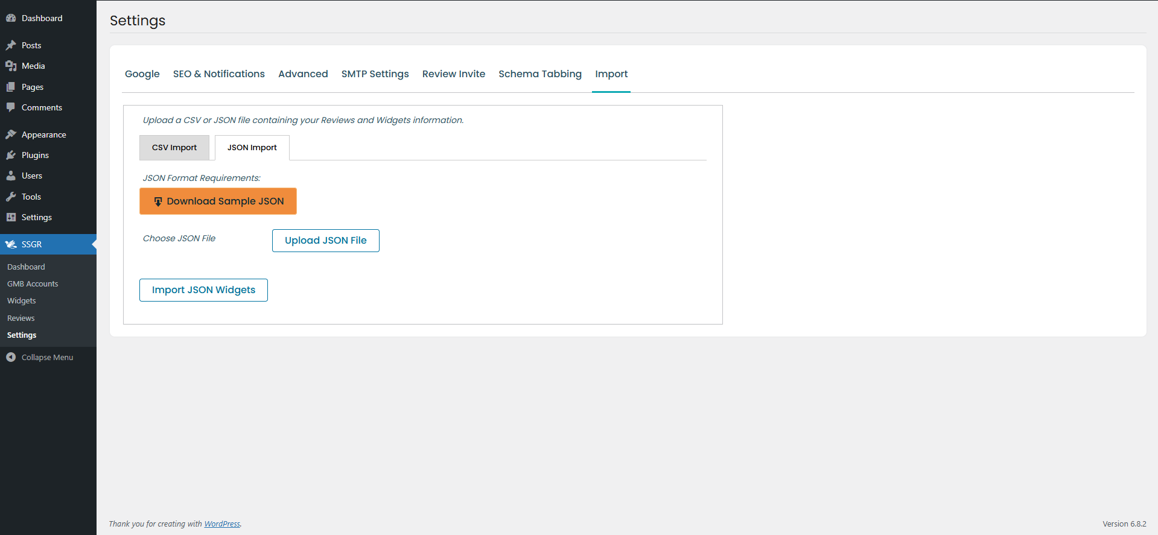Click the Settings page heading
1158x535 pixels.
coord(138,21)
